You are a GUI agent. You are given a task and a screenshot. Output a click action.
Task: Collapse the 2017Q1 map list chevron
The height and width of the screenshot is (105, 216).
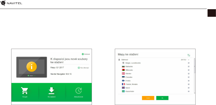click(188, 60)
